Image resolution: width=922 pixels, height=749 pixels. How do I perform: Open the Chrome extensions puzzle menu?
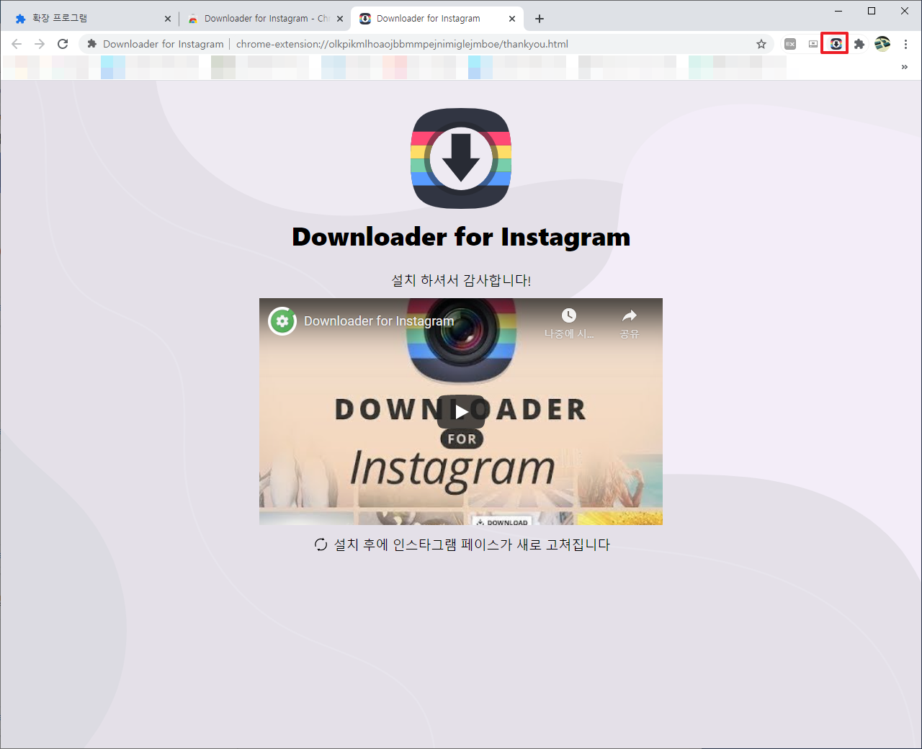859,44
